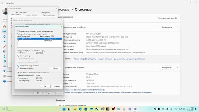Click the clock and date in the taskbar
This screenshot has height=112, width=199.
[190, 109]
